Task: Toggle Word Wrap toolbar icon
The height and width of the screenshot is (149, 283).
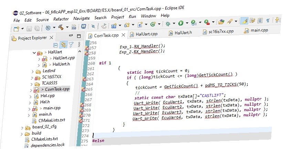Action: coord(252,21)
